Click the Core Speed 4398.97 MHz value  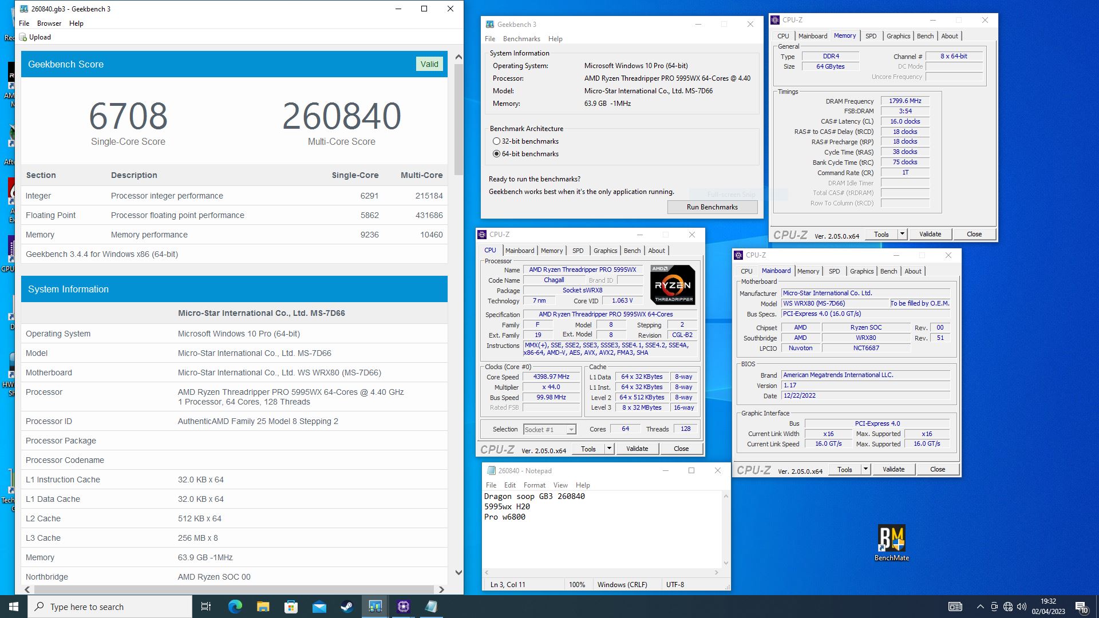(x=551, y=377)
